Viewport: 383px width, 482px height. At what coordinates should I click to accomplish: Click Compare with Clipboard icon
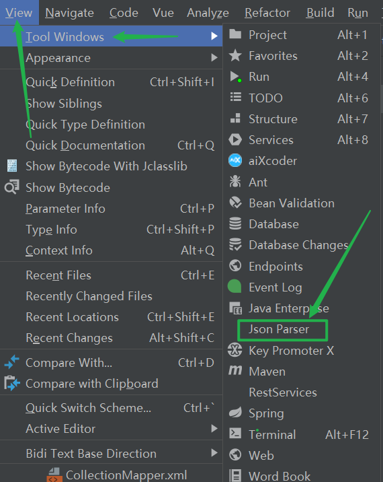pos(12,383)
